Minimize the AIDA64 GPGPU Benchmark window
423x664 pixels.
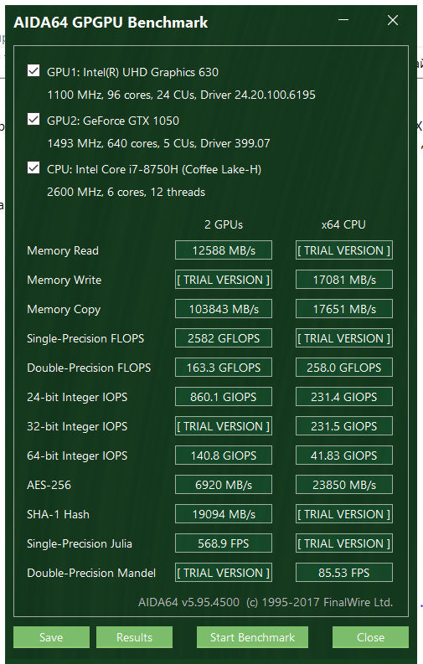coord(343,20)
